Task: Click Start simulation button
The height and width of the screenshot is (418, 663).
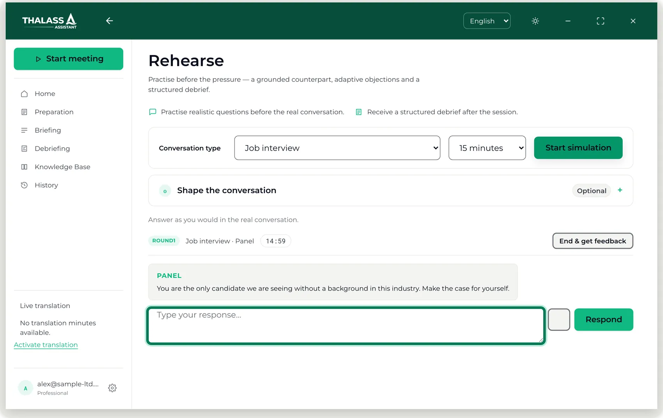Action: tap(578, 148)
